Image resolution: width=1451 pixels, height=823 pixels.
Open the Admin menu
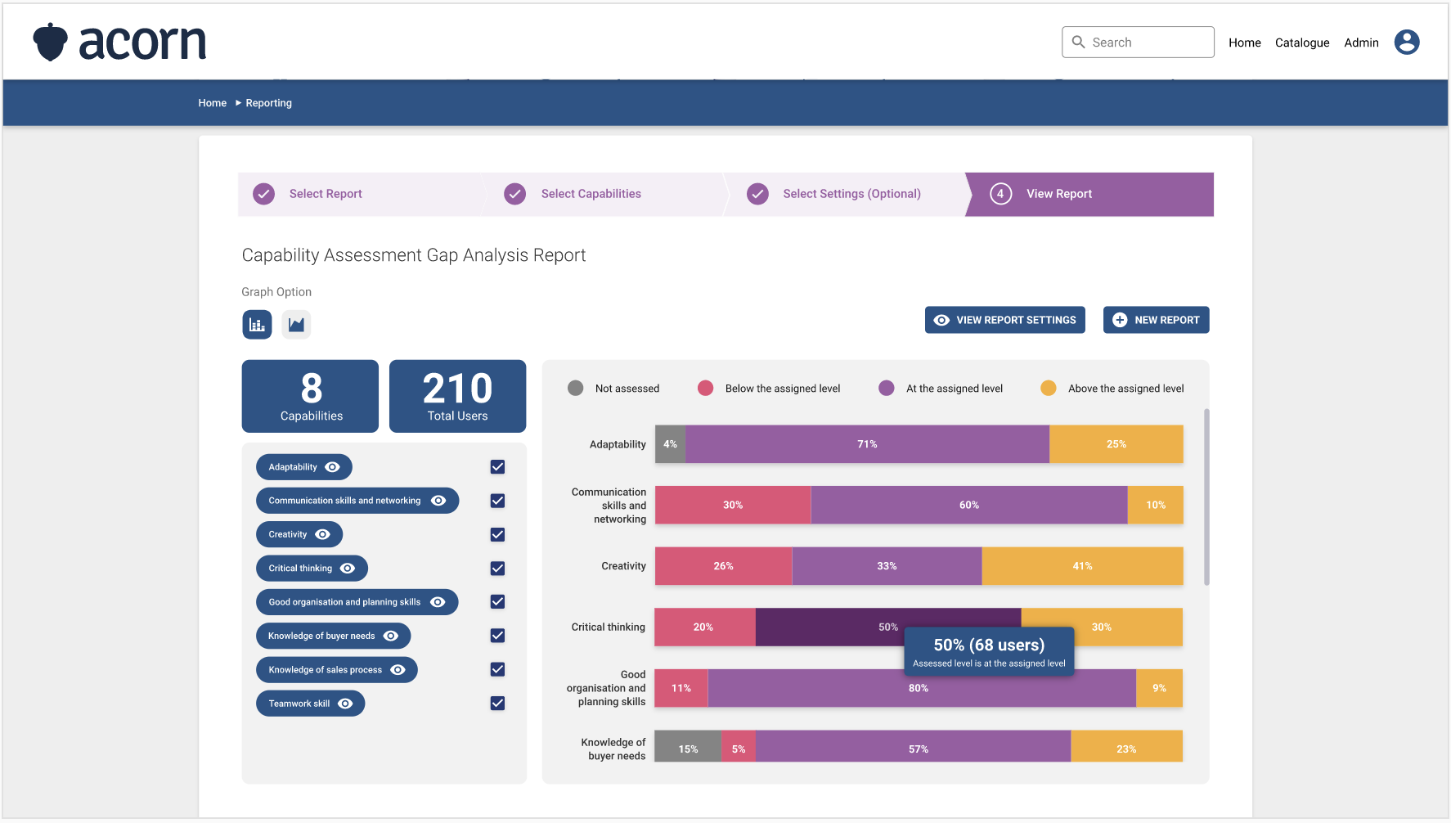(1360, 43)
